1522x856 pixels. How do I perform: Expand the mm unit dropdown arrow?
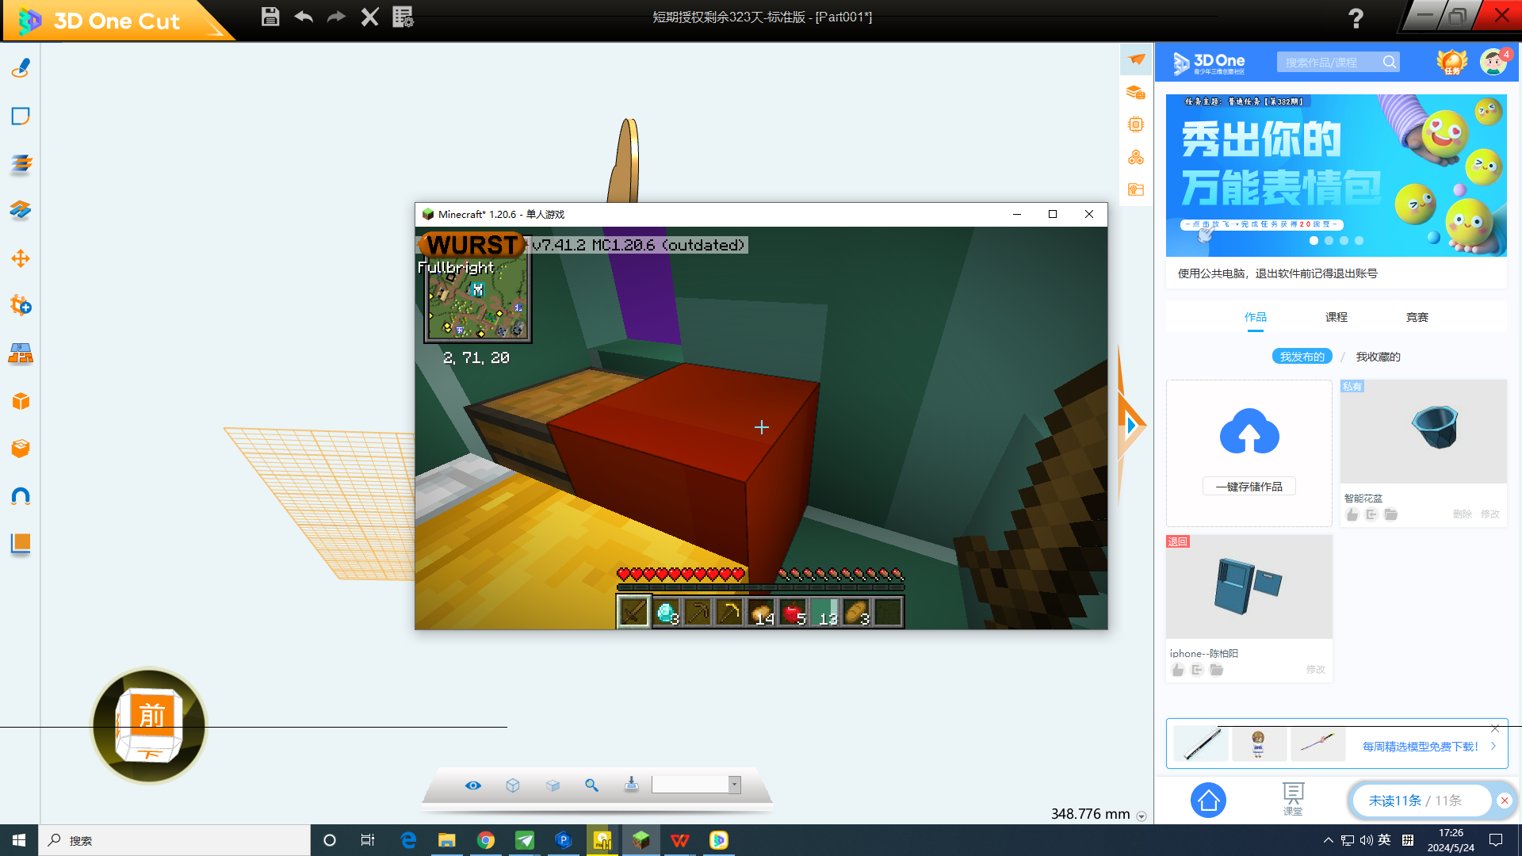pyautogui.click(x=1141, y=816)
